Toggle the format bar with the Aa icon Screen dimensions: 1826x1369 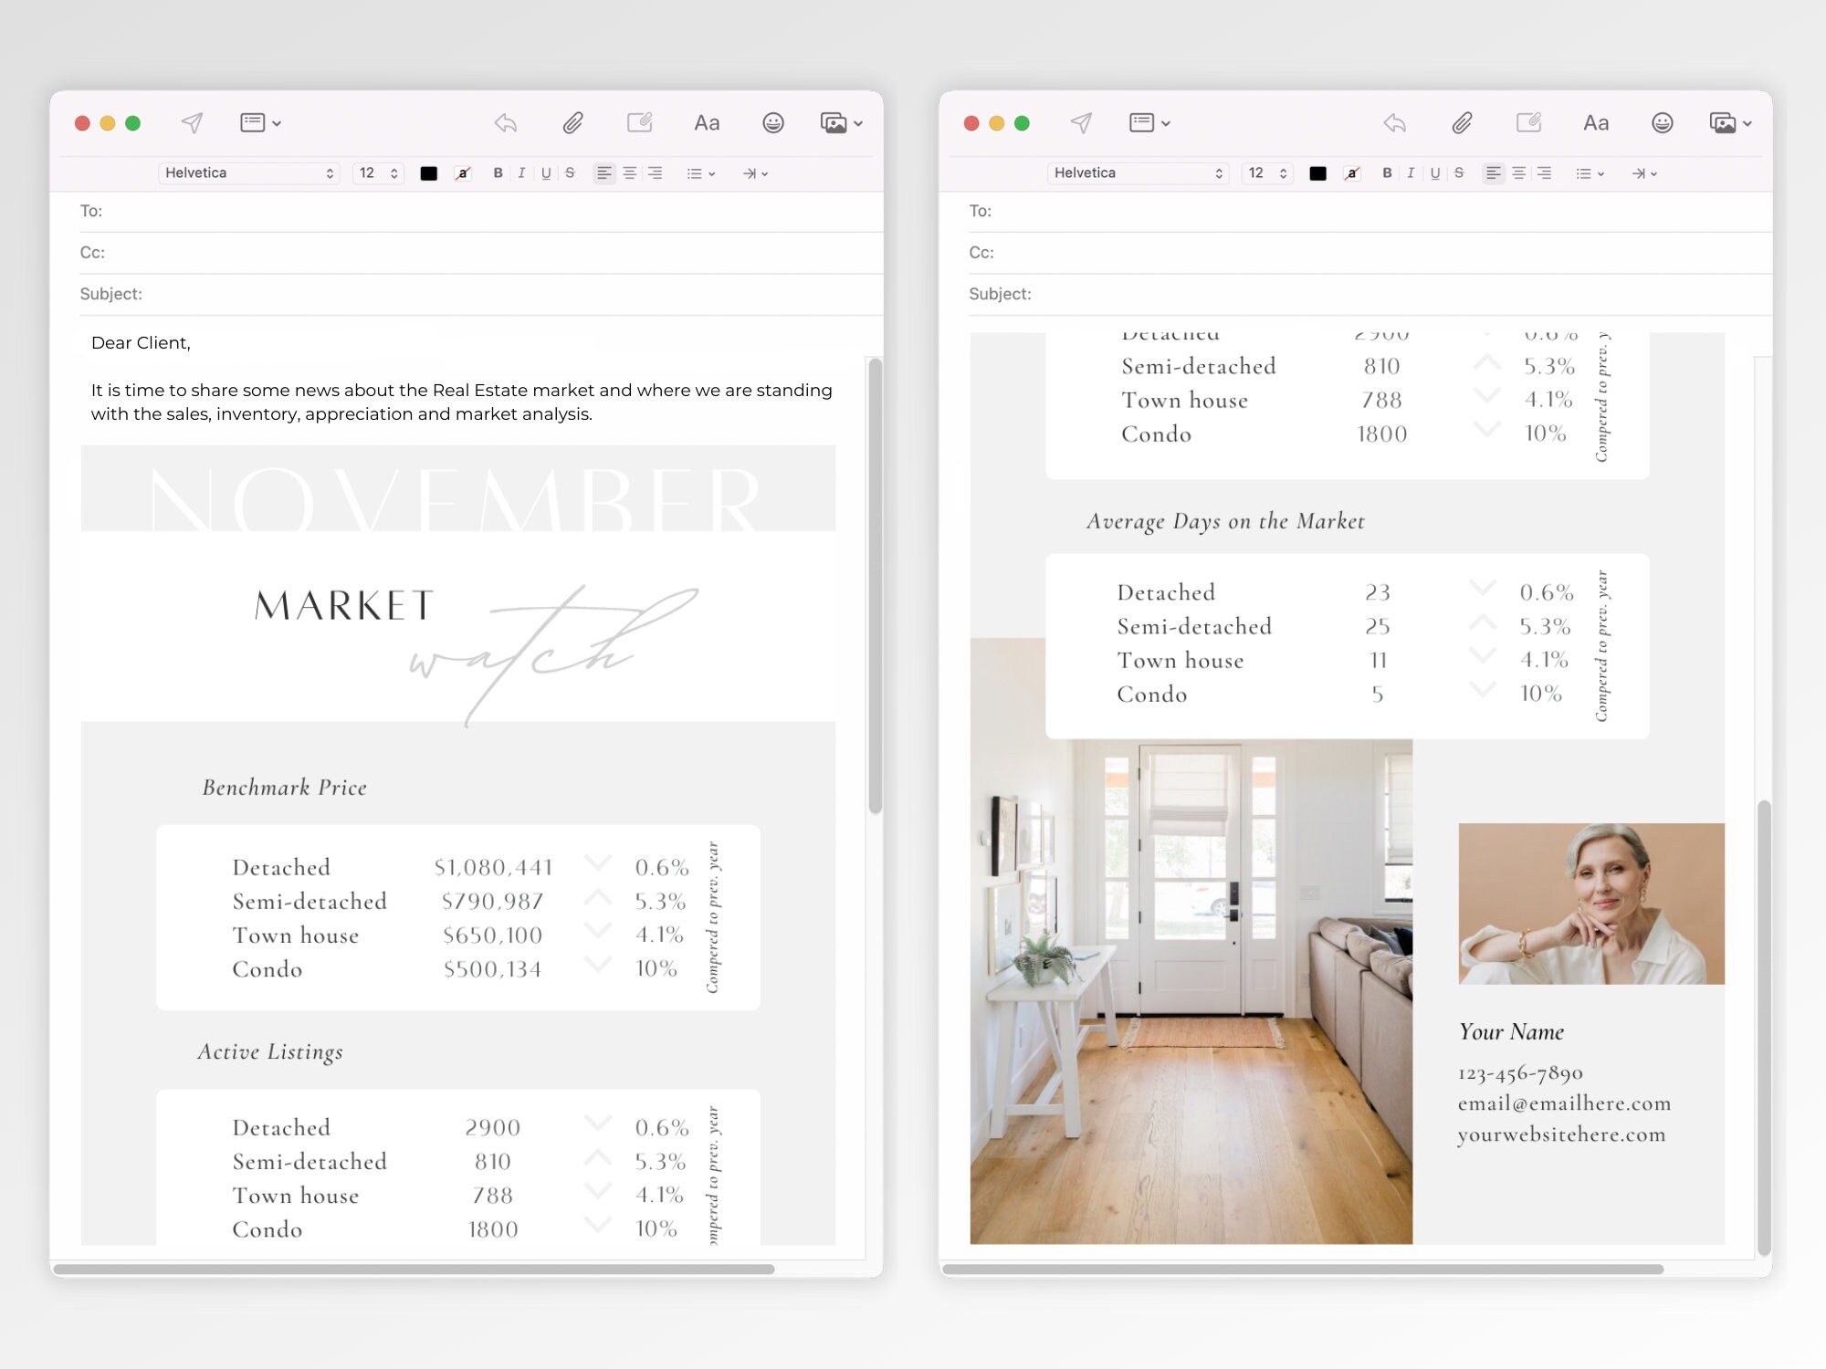pyautogui.click(x=707, y=122)
